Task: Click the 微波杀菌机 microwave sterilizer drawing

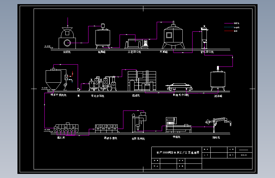Action: click(107, 129)
